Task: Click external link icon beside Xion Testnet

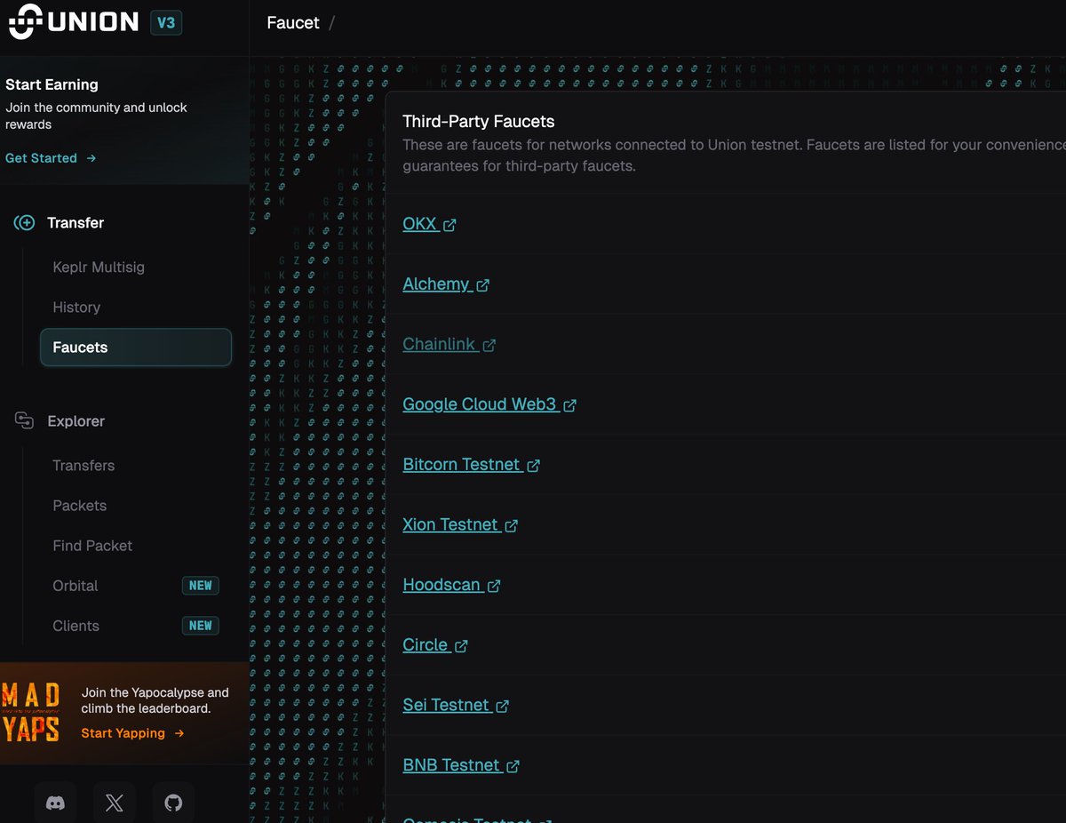Action: click(x=511, y=525)
